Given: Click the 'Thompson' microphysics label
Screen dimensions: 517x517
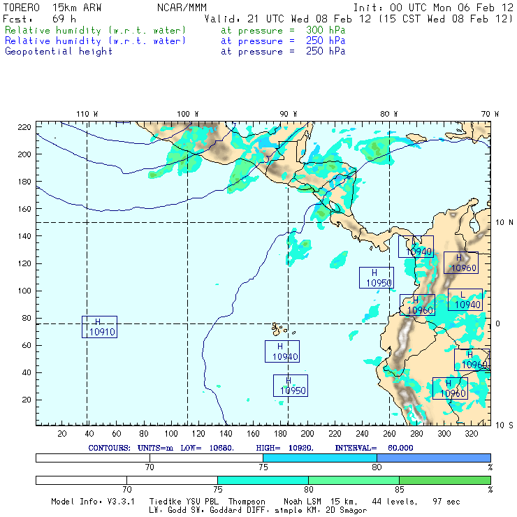Looking at the screenshot, I should point(247,502).
